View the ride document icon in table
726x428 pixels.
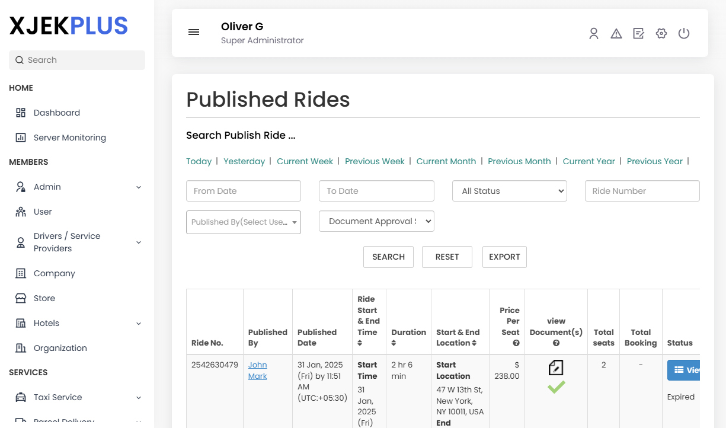556,367
